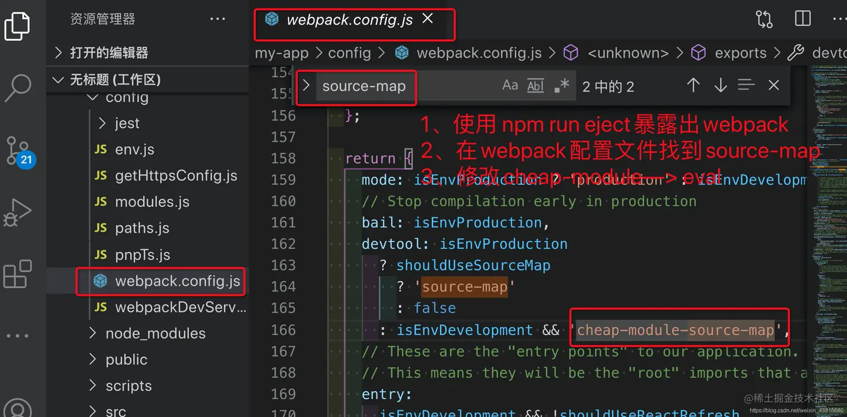Show hidden activity bar views ellipsis
Screen dimensions: 847x417
[17, 336]
